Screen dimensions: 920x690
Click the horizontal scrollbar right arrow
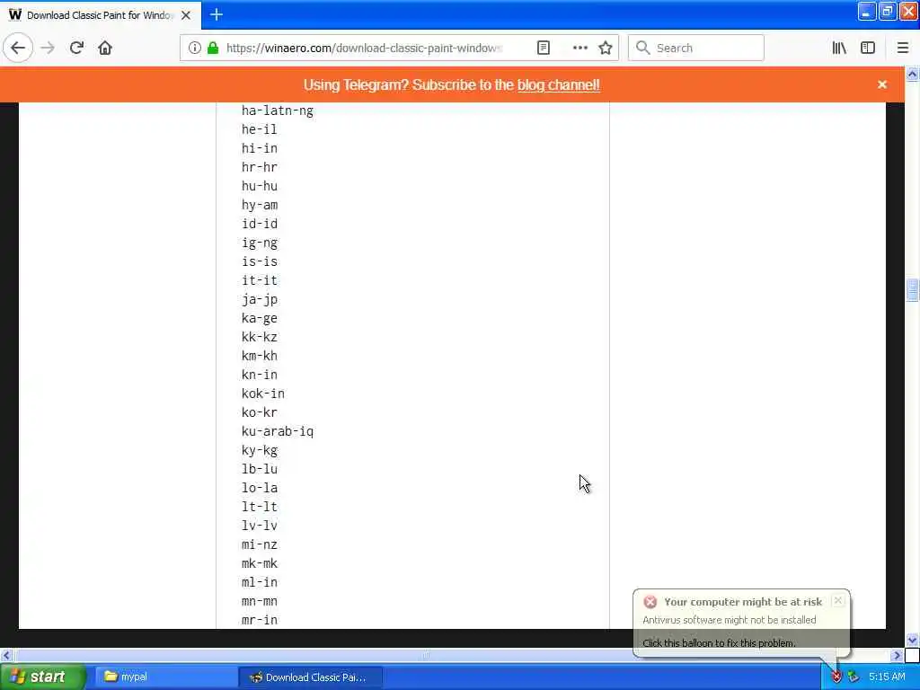pyautogui.click(x=897, y=655)
